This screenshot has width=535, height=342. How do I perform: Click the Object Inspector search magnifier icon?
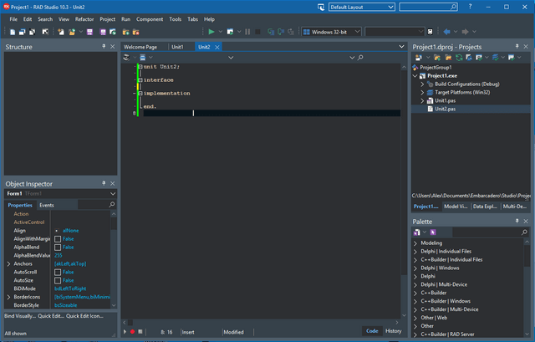tap(112, 204)
